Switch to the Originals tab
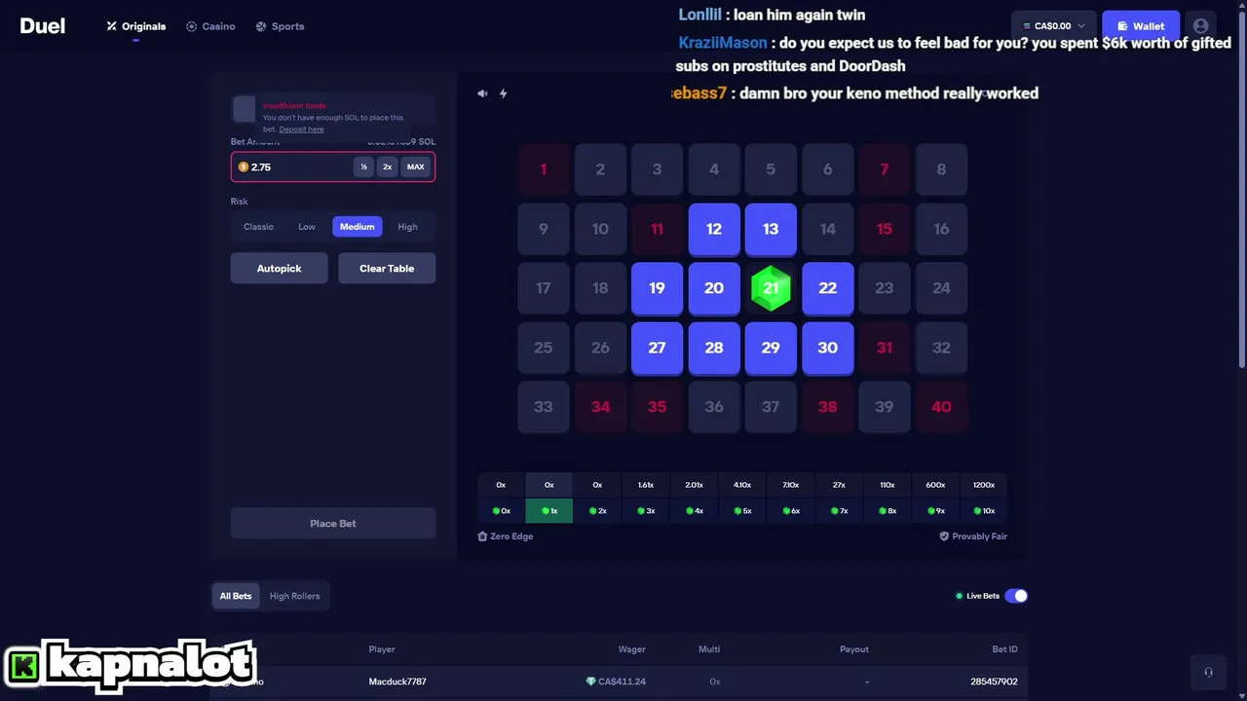 pyautogui.click(x=136, y=26)
